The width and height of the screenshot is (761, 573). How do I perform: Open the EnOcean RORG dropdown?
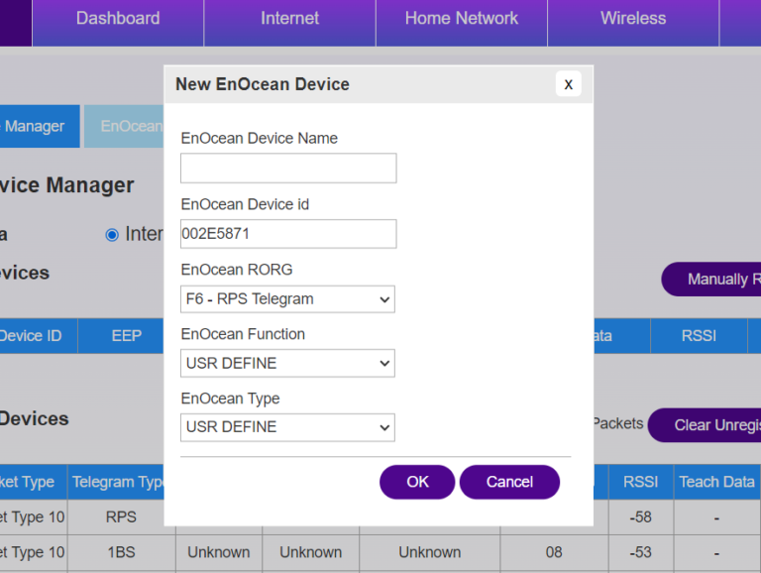(288, 298)
